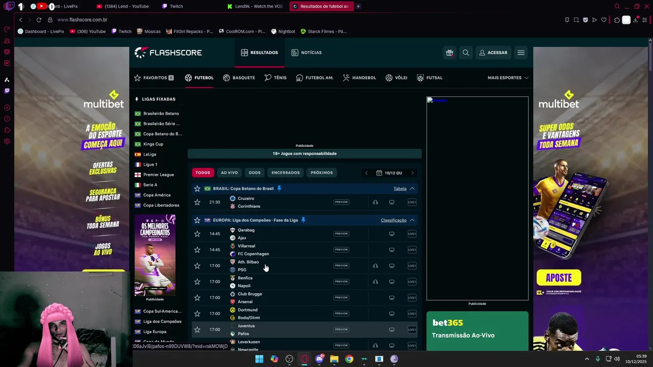Viewport: 653px width, 367px height.
Task: Open TV icon for Qarabag vs Ajax
Action: click(392, 234)
